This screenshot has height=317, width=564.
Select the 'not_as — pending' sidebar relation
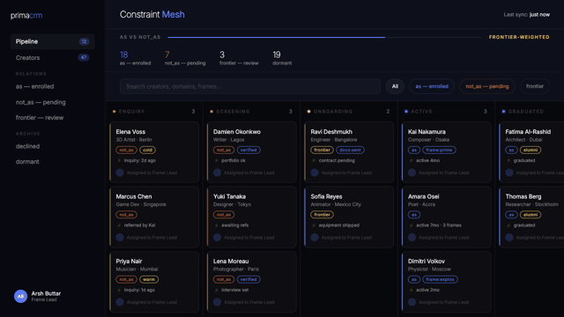41,102
